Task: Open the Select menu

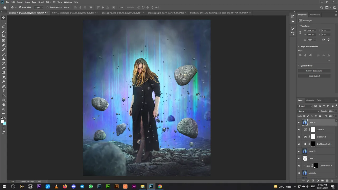Action: coord(41,2)
